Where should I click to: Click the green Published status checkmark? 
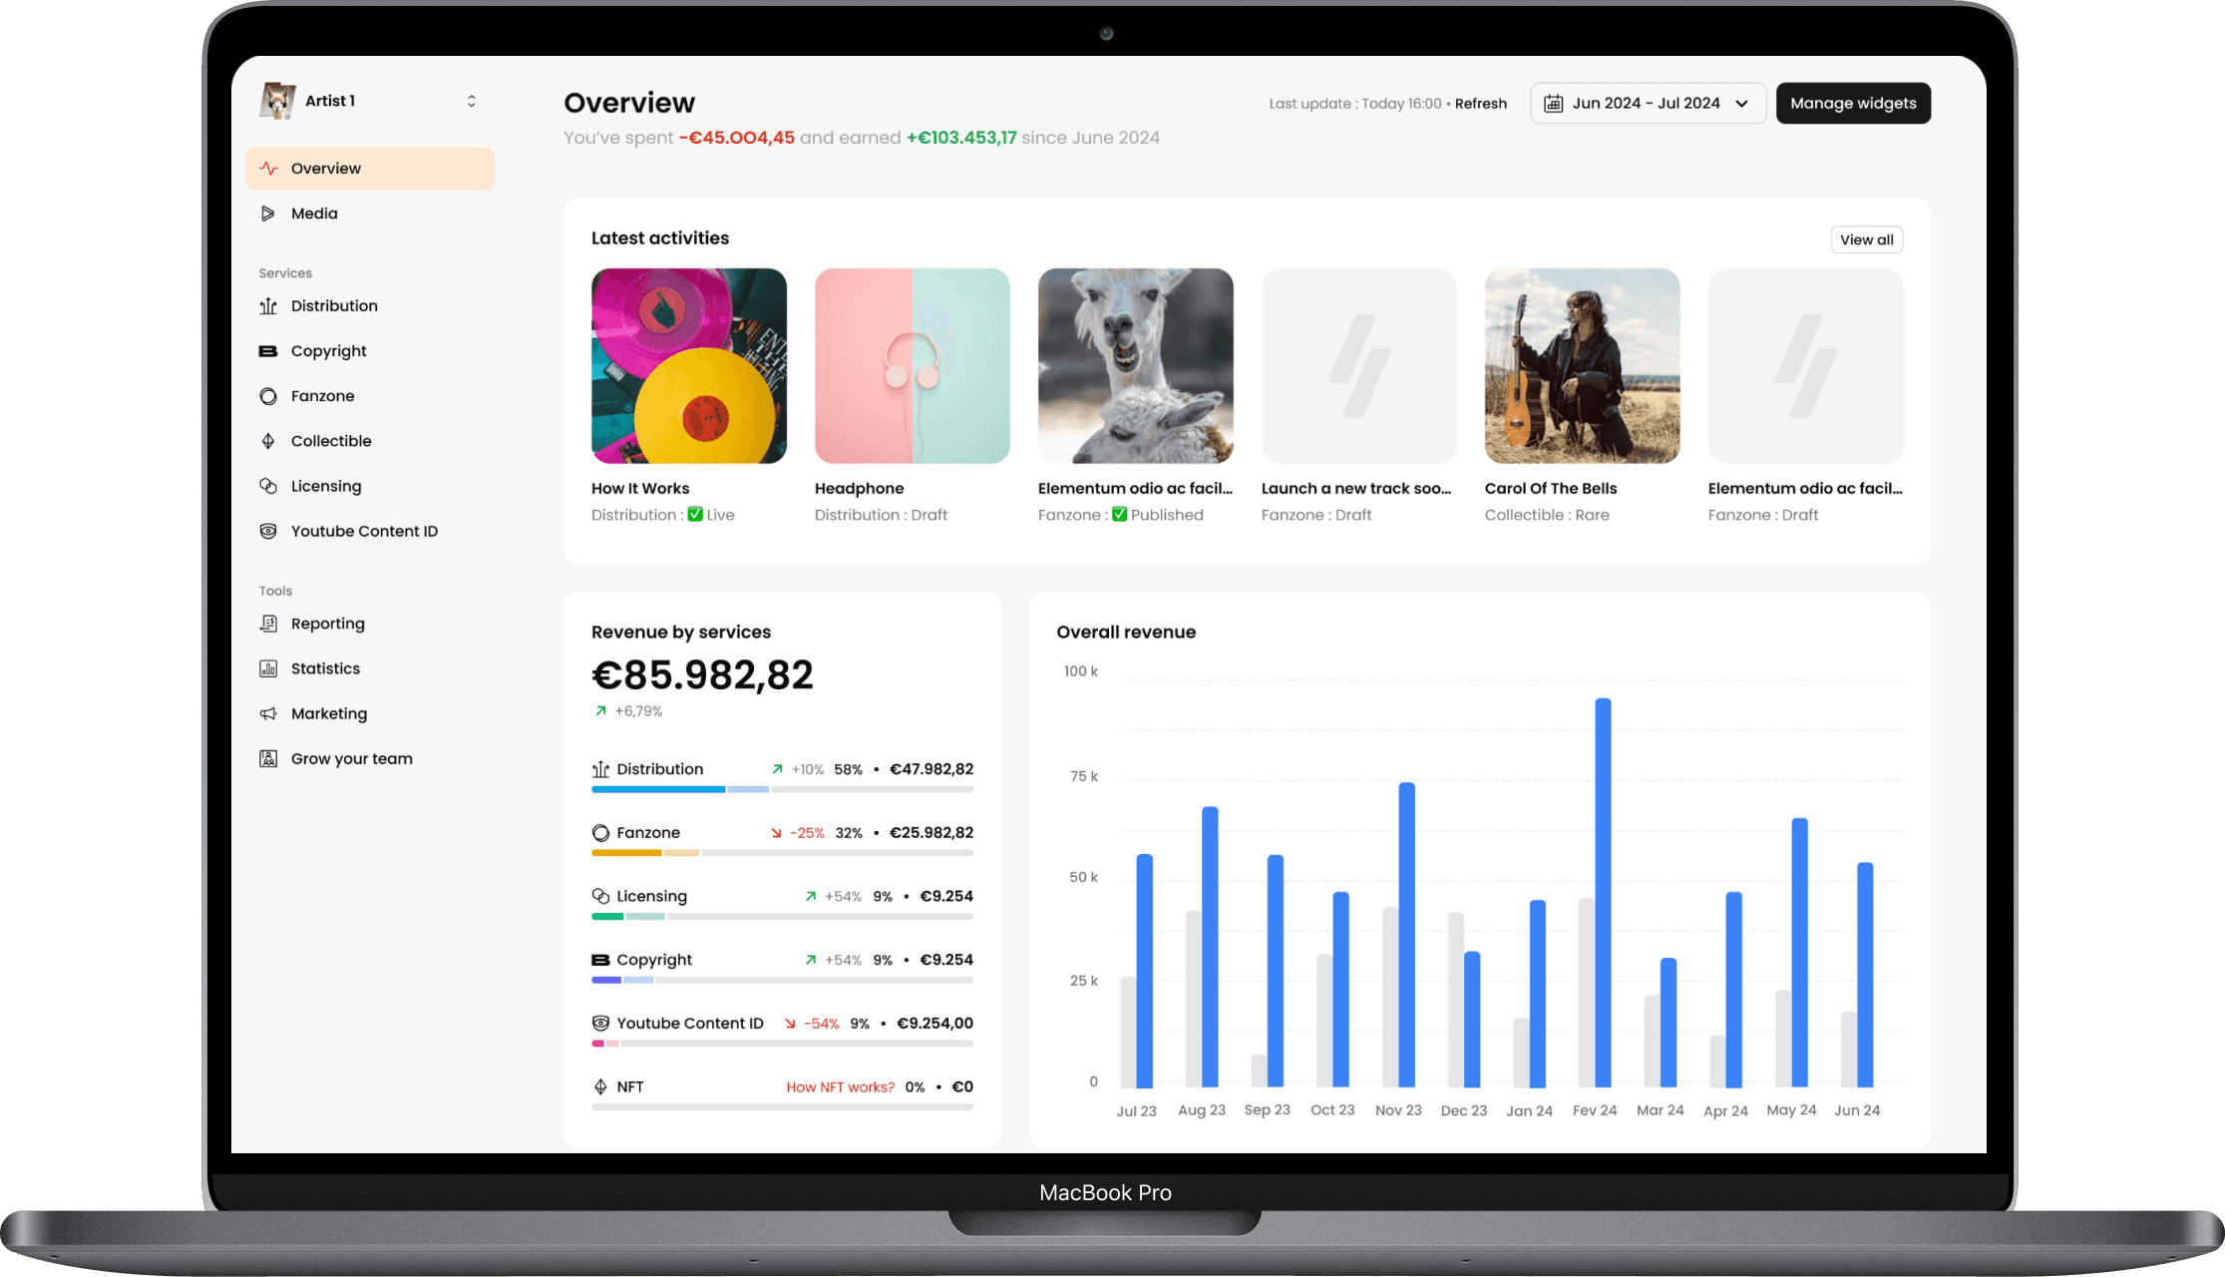point(1119,515)
